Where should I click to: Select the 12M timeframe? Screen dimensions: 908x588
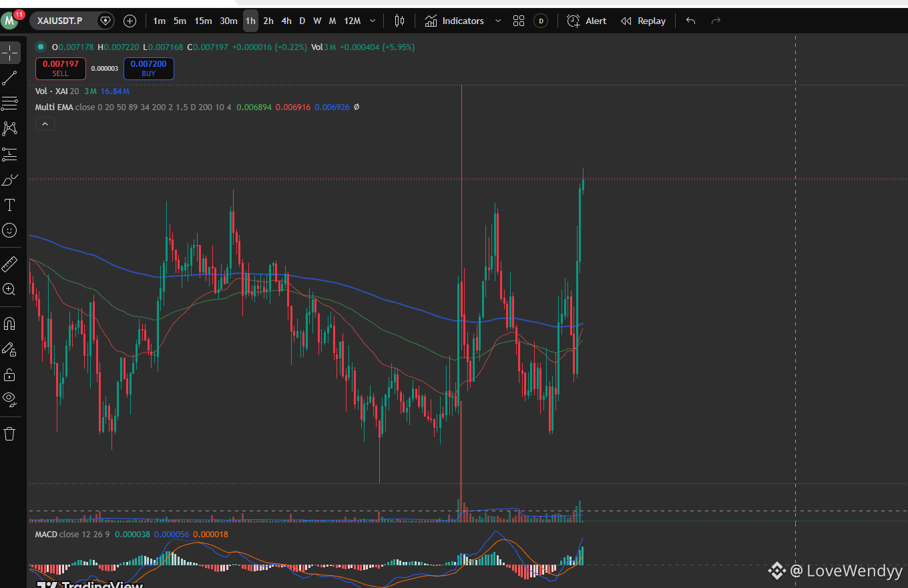353,21
